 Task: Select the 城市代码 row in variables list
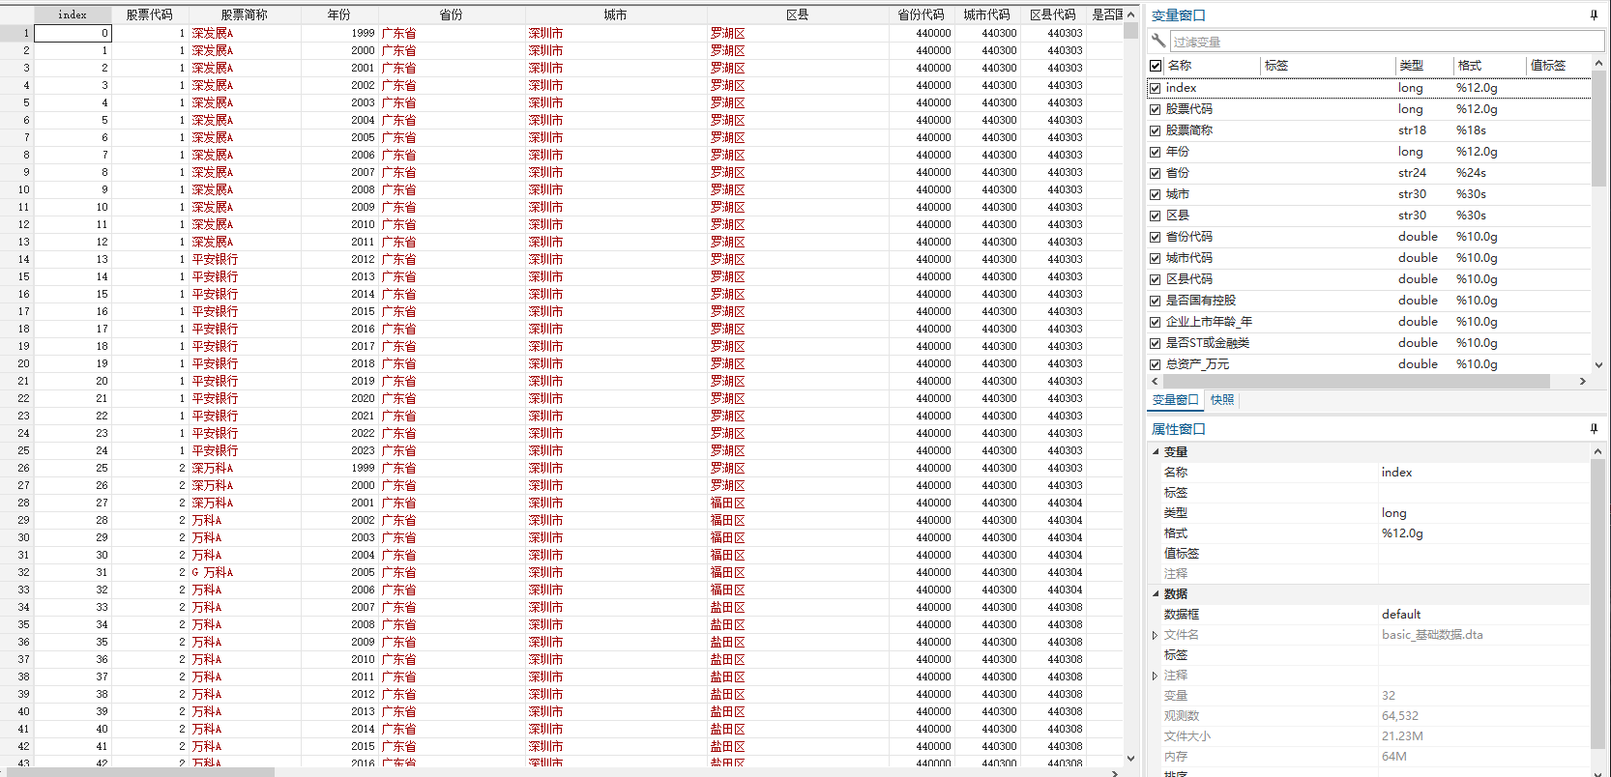pyautogui.click(x=1369, y=258)
